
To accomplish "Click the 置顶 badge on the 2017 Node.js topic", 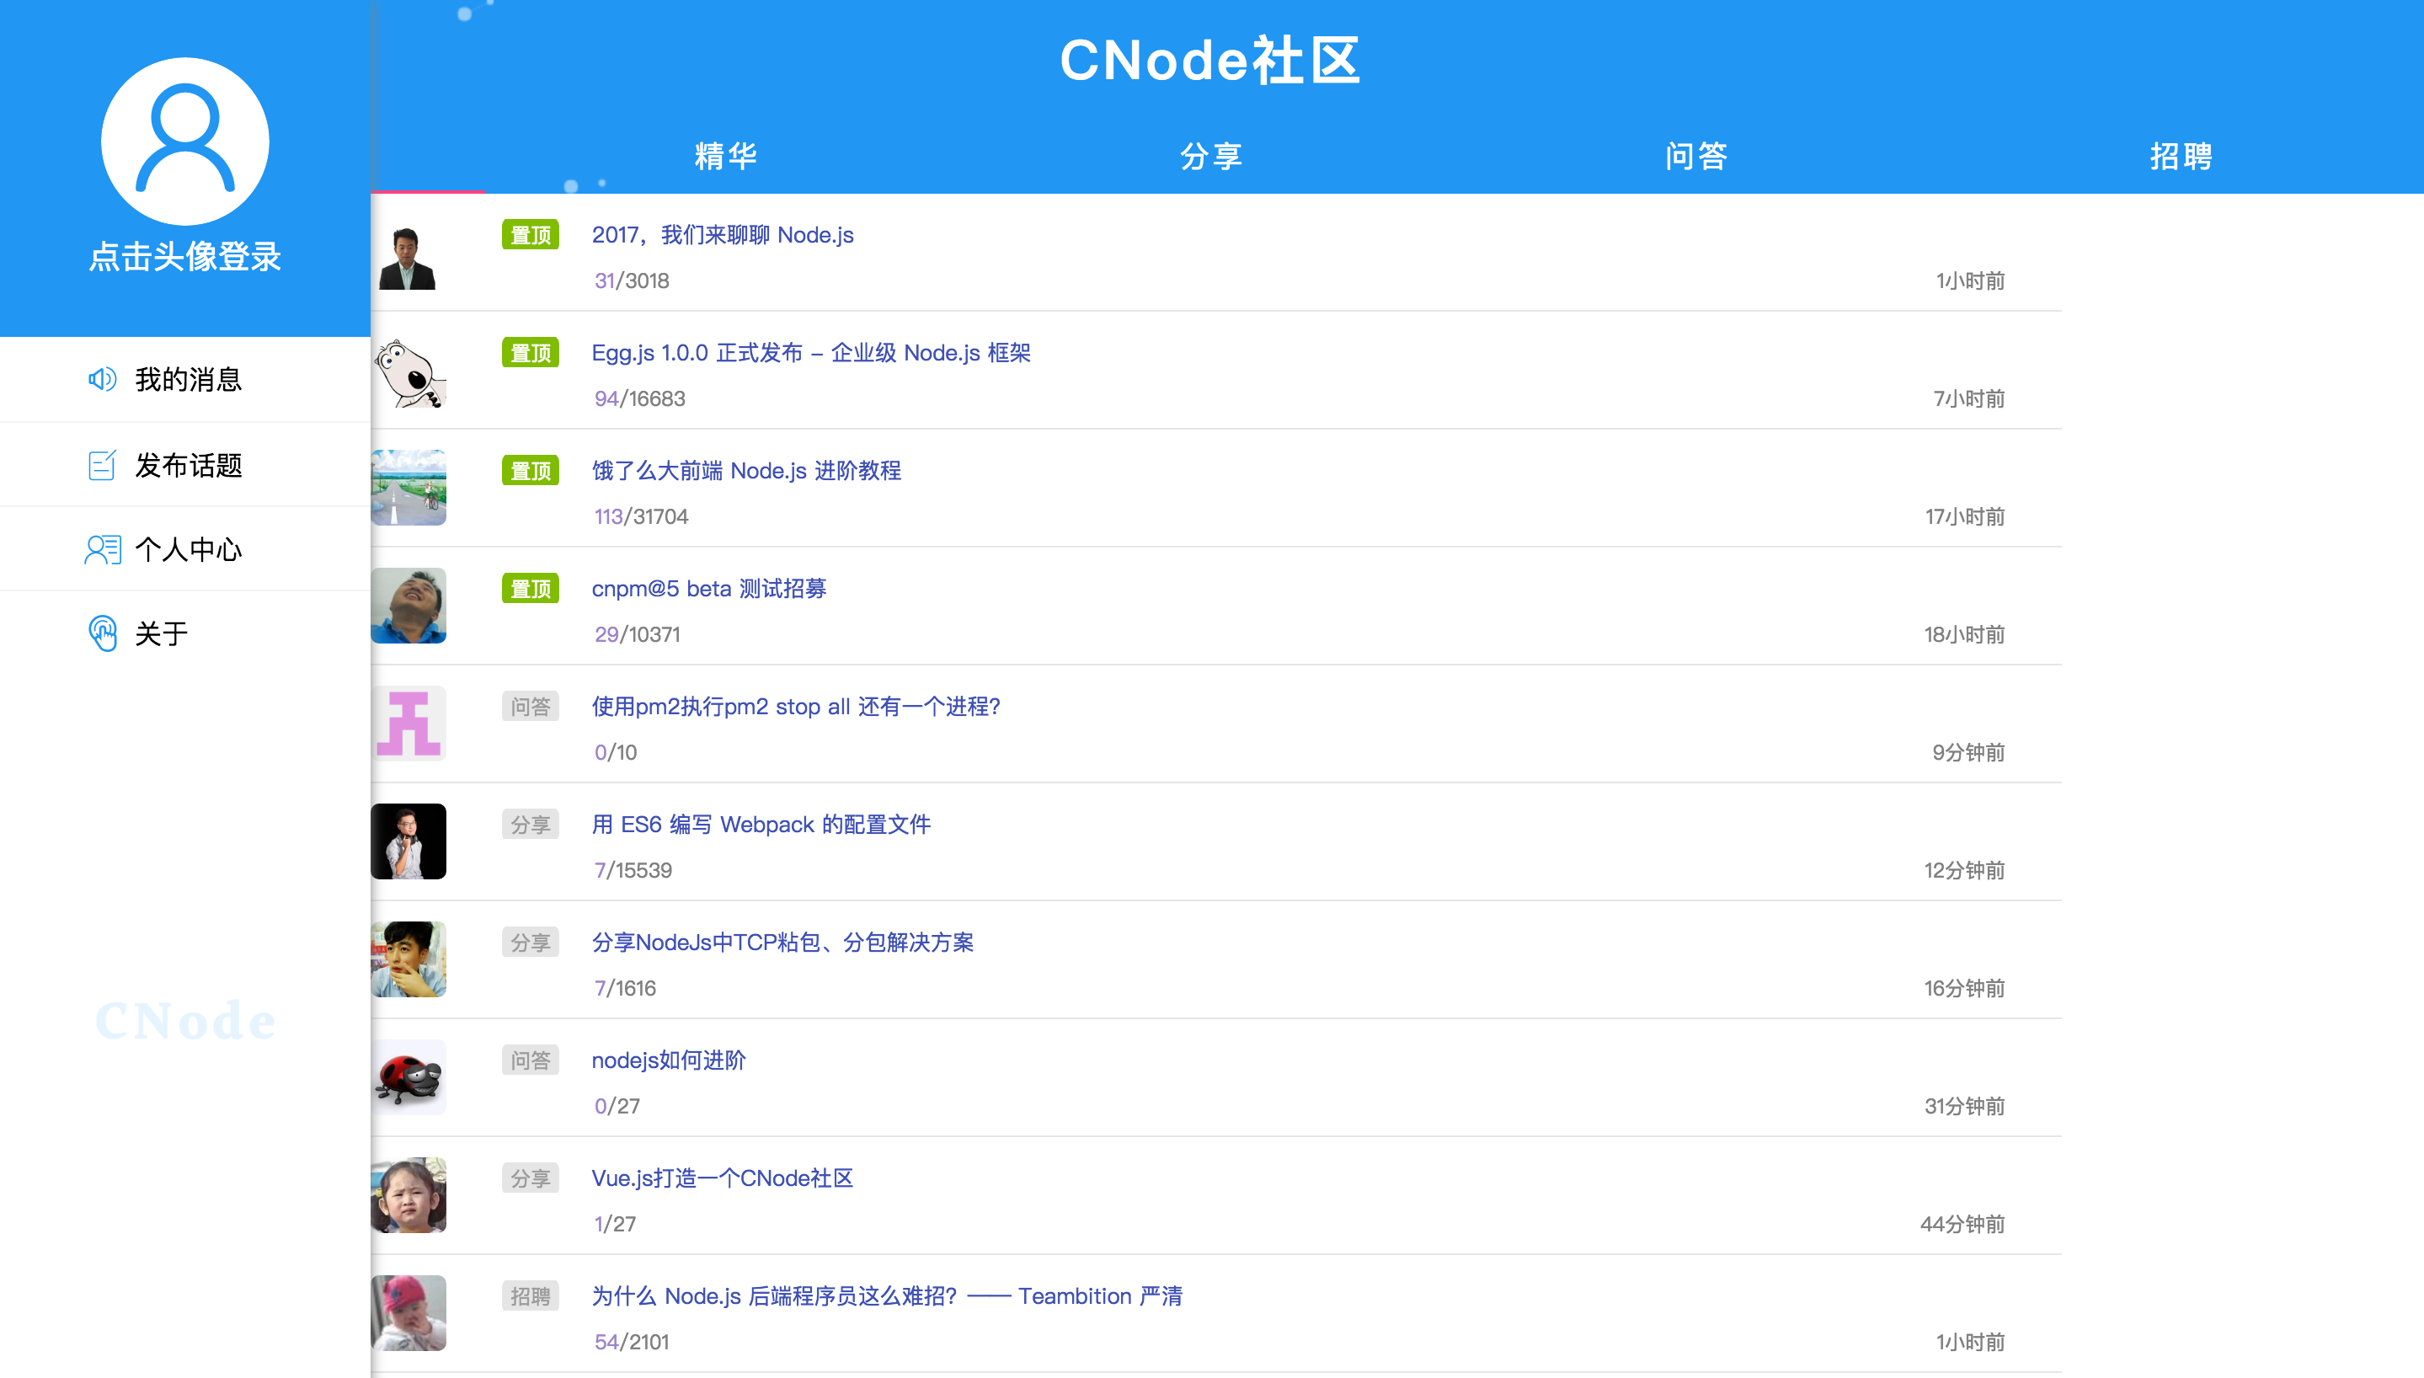I will point(530,235).
